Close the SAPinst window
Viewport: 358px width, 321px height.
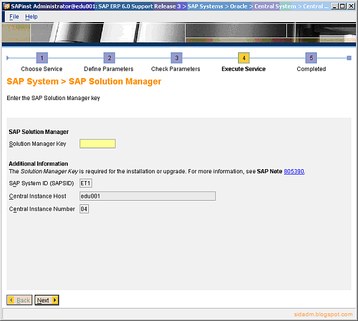(351, 6)
